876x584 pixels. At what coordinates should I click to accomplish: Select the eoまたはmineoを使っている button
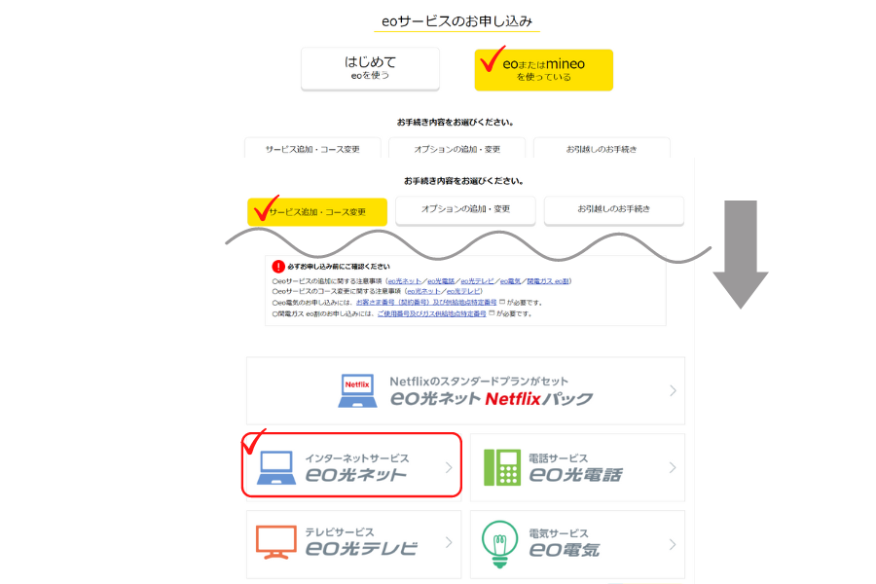pyautogui.click(x=543, y=70)
